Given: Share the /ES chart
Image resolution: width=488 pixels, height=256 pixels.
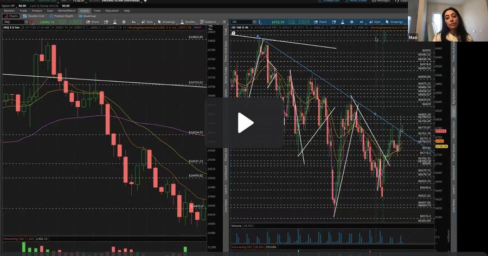Looking at the screenshot, I should pos(320,22).
